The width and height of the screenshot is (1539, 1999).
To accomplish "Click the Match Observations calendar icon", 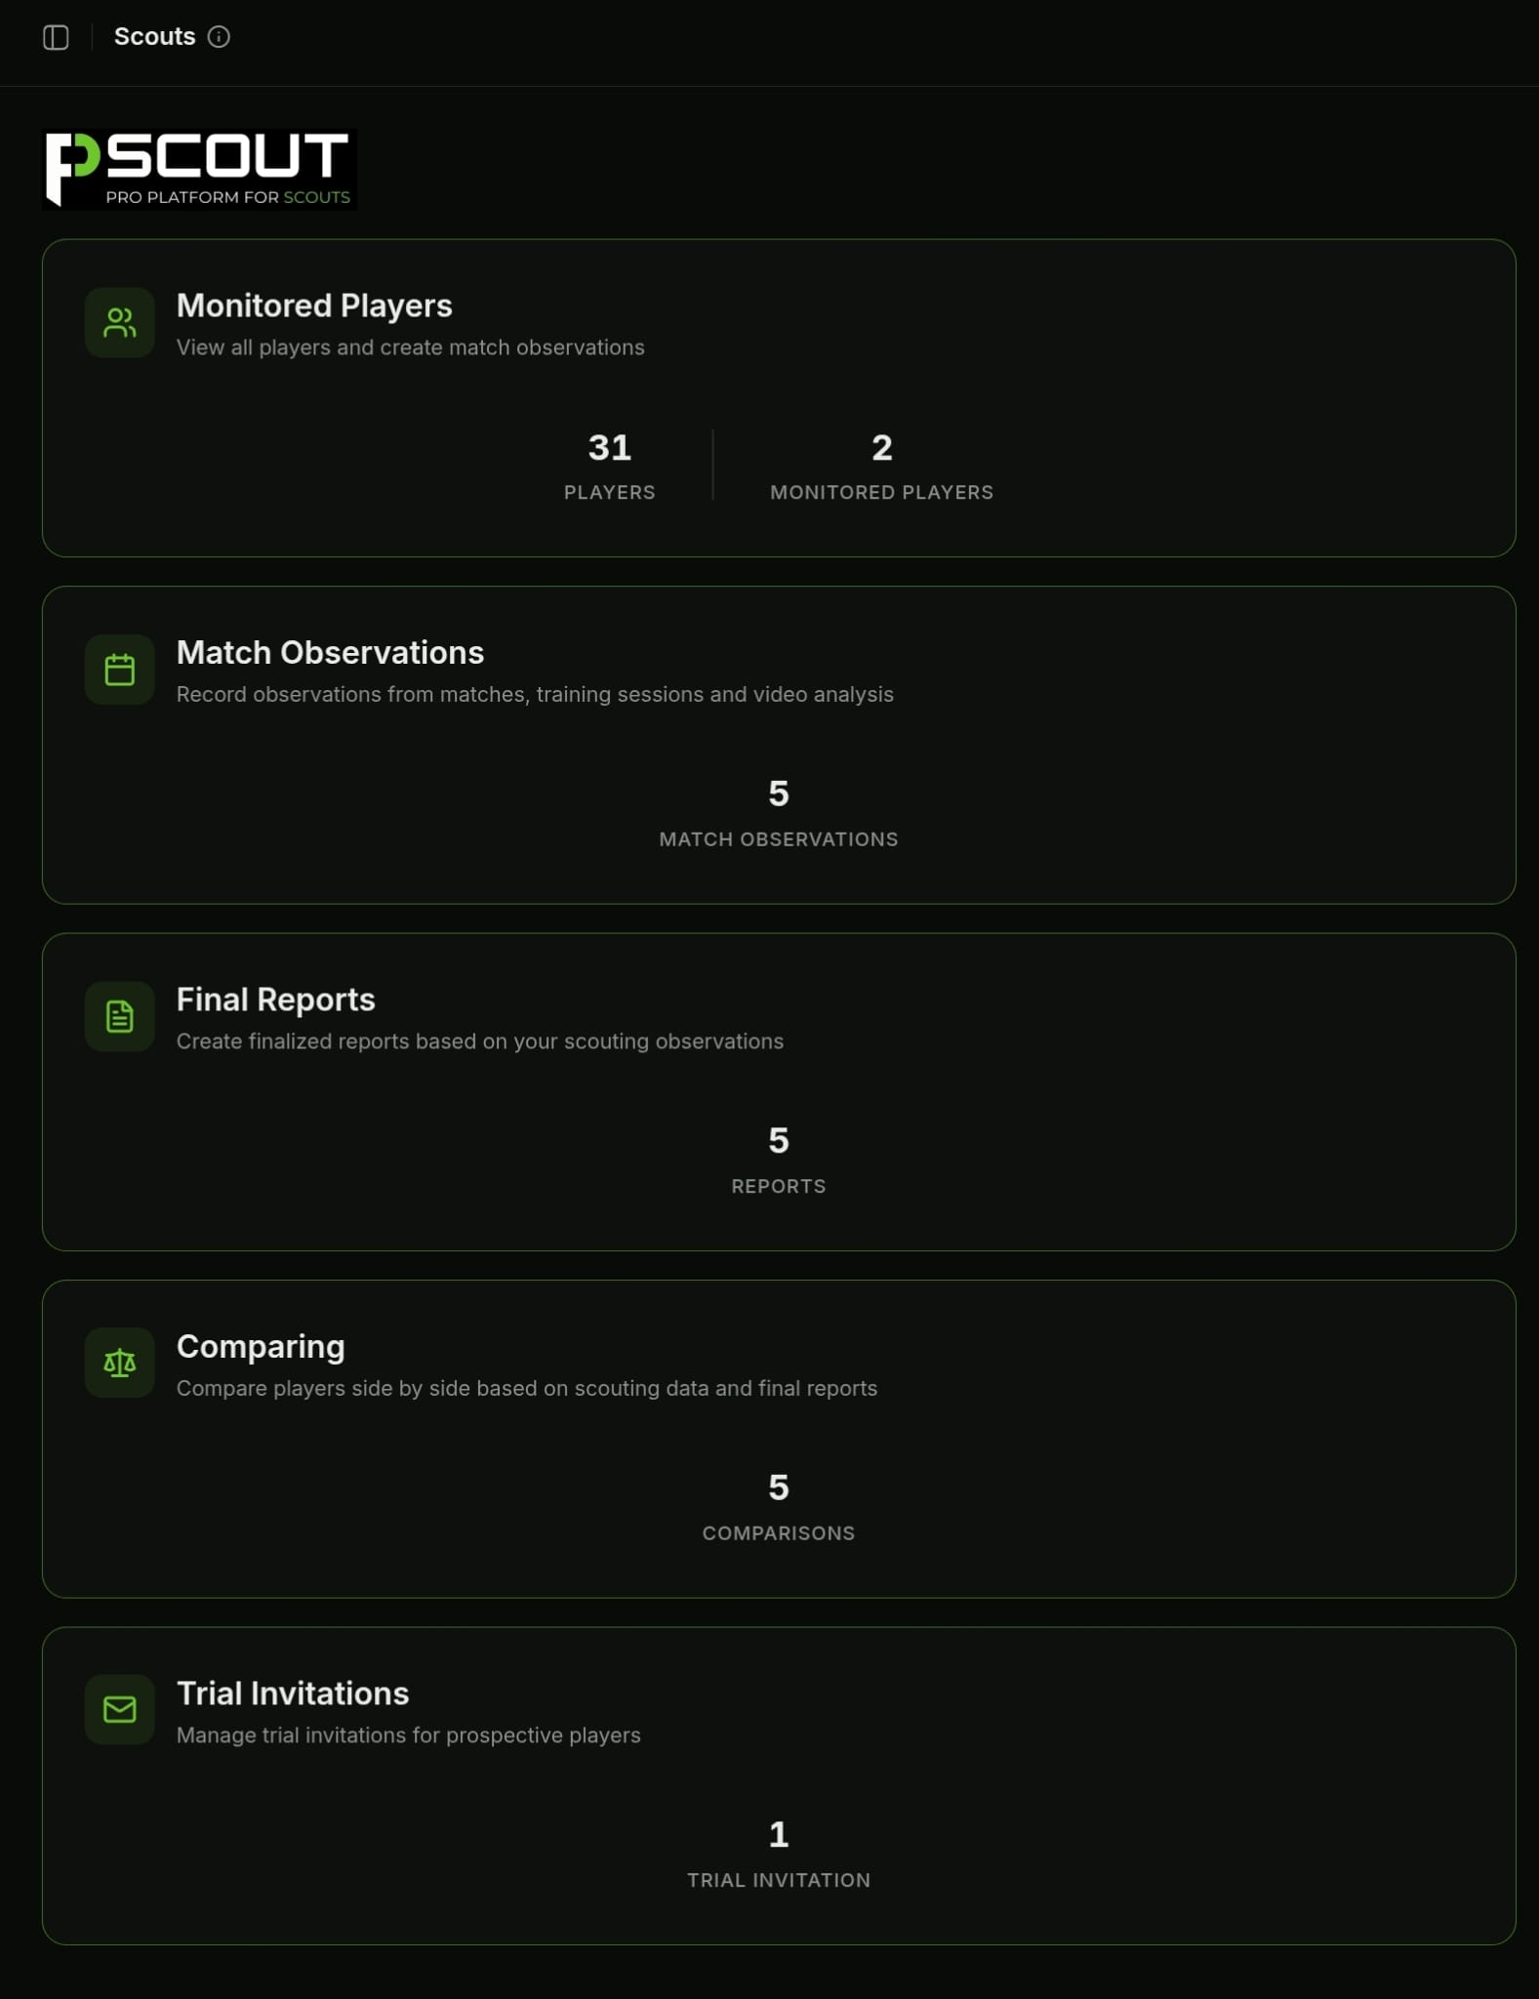I will click(x=119, y=670).
